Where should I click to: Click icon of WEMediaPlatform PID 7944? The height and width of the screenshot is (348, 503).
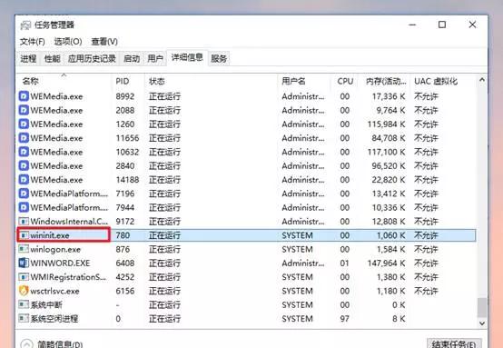click(24, 207)
